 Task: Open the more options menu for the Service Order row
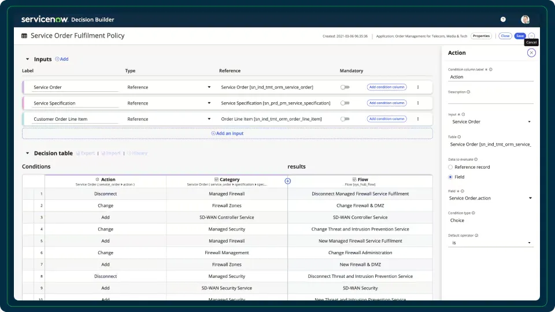click(418, 87)
